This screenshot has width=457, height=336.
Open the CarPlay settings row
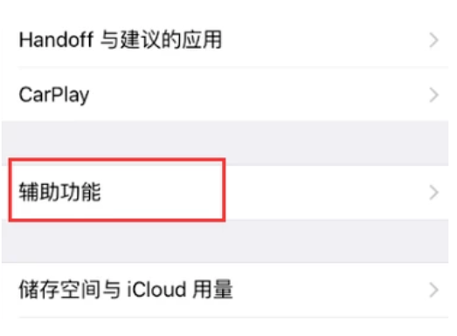click(225, 94)
